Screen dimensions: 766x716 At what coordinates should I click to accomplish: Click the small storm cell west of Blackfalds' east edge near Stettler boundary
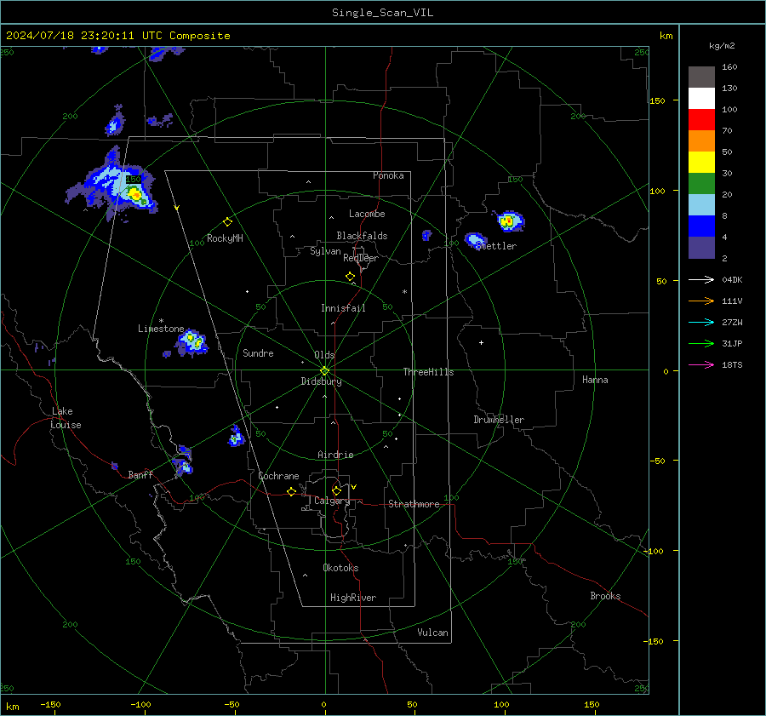[426, 236]
